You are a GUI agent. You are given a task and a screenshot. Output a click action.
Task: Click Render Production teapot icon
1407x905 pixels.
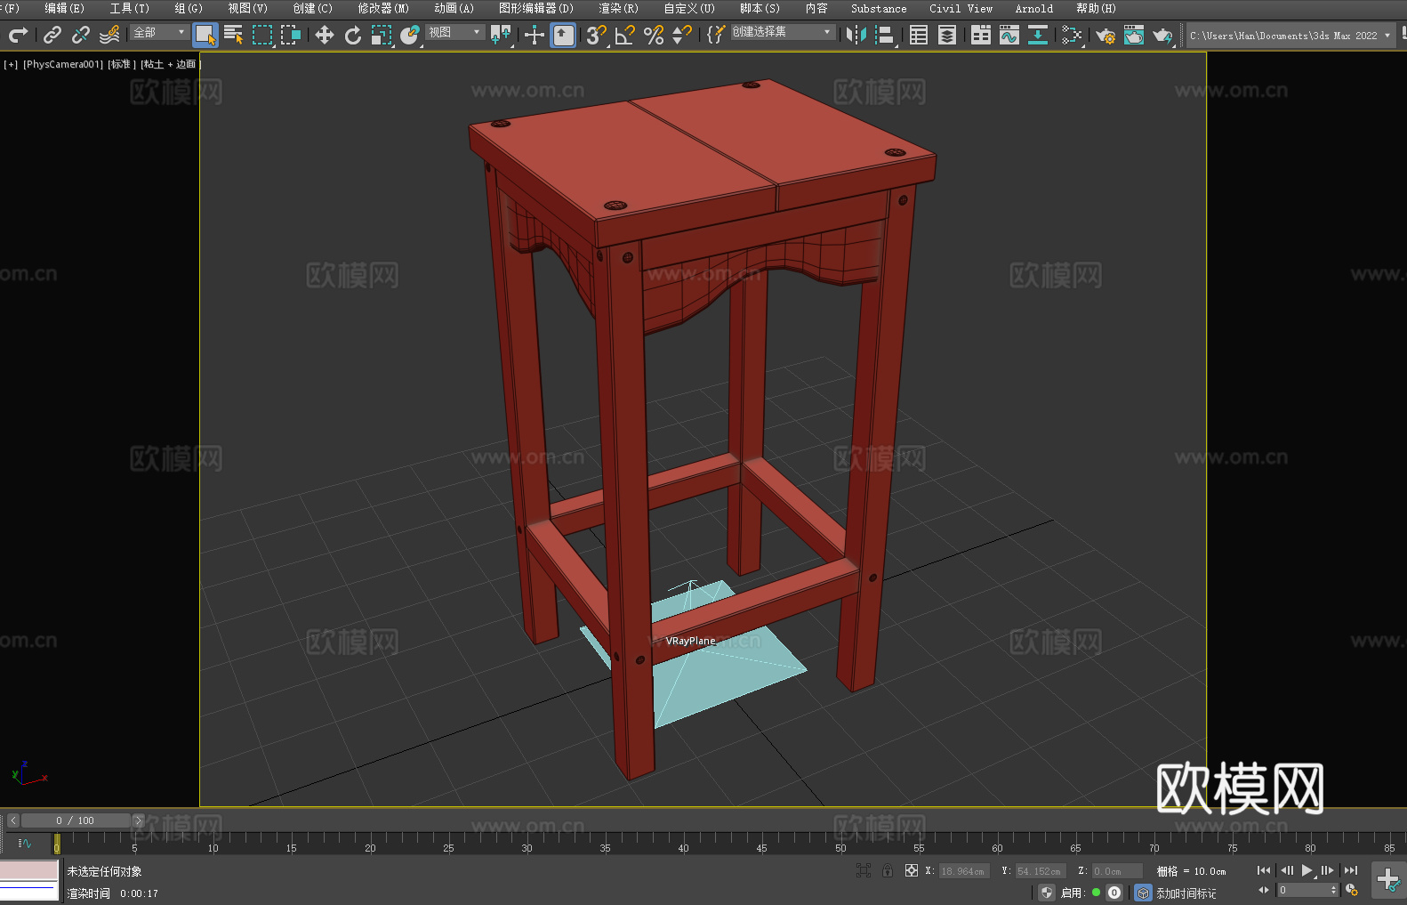pos(1162,35)
